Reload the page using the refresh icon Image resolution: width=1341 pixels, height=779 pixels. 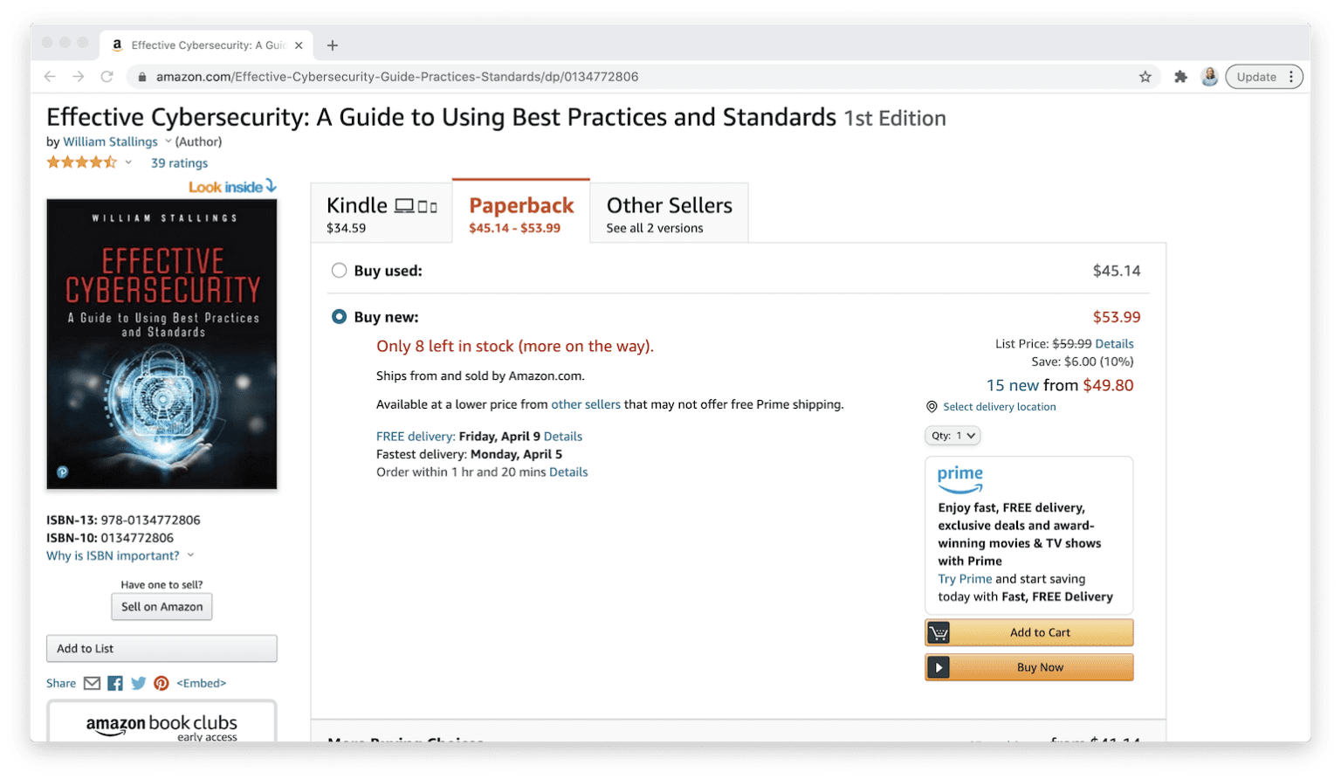[107, 77]
